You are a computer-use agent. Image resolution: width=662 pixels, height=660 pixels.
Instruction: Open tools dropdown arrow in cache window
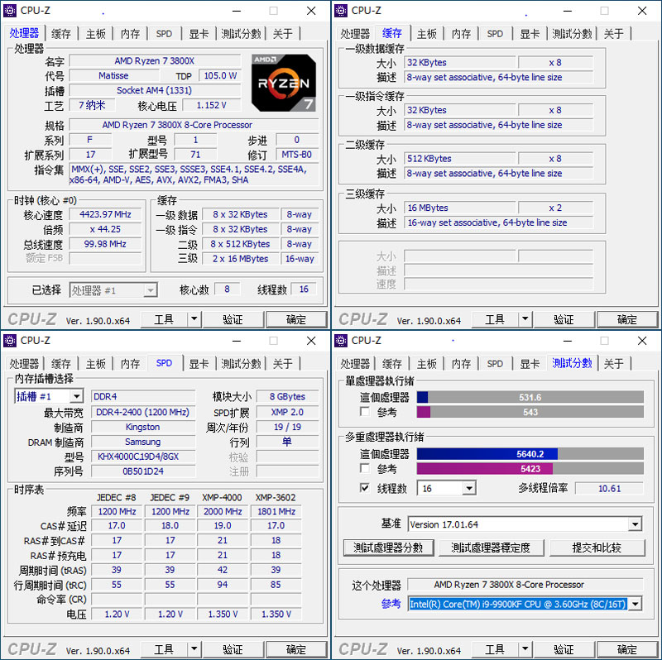525,319
